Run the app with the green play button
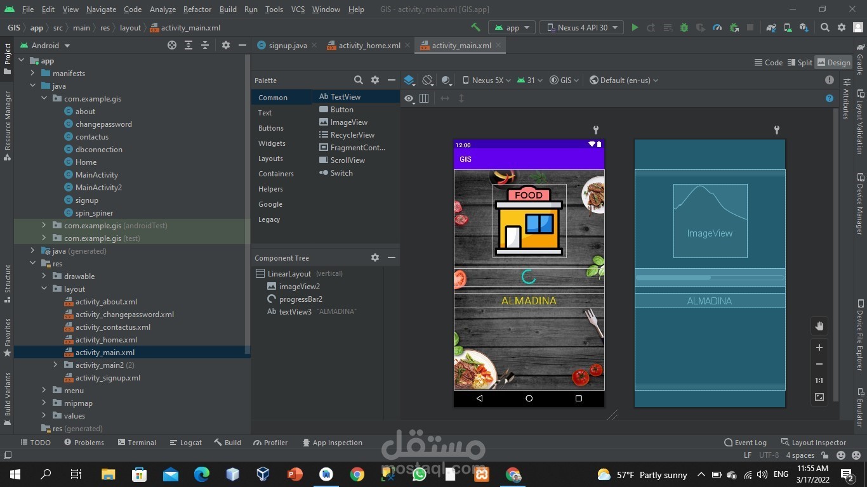 (635, 27)
